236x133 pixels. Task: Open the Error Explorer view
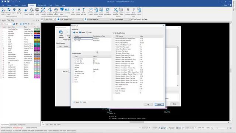click(x=128, y=11)
